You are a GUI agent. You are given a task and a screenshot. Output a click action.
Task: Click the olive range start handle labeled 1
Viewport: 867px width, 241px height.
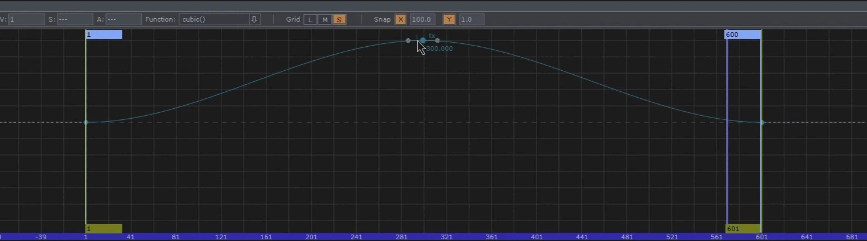pos(104,229)
